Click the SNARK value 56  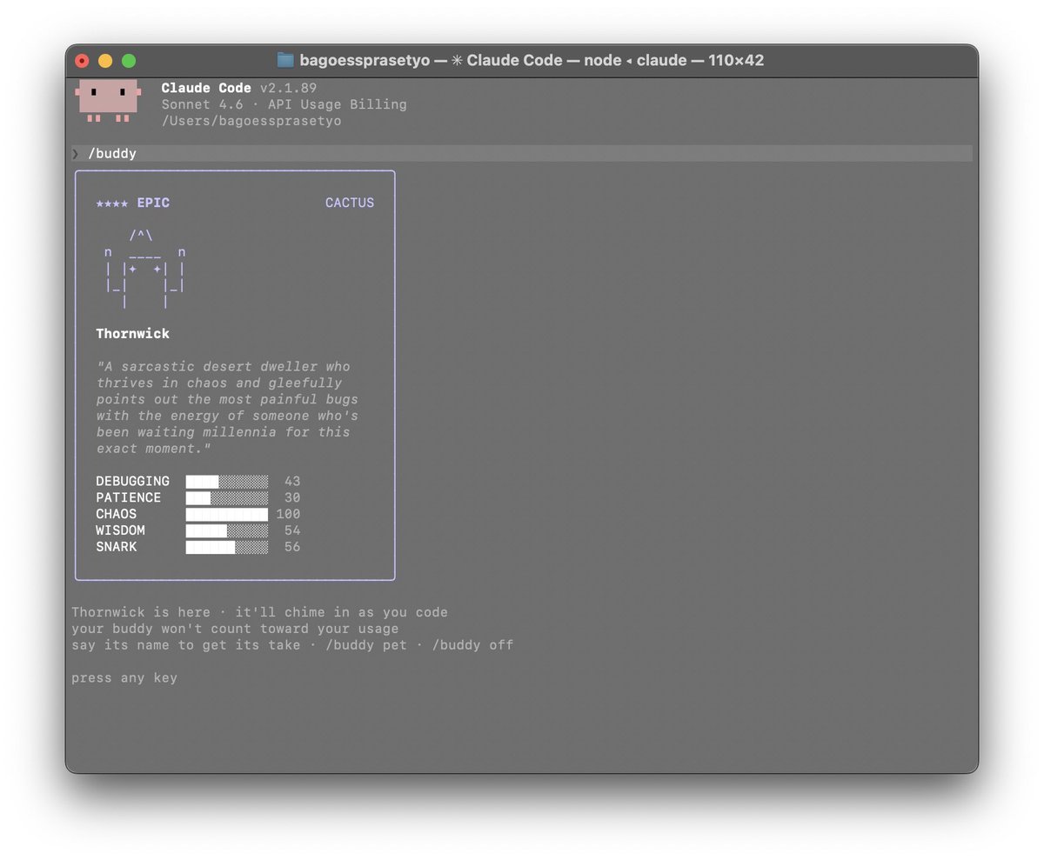coord(292,547)
